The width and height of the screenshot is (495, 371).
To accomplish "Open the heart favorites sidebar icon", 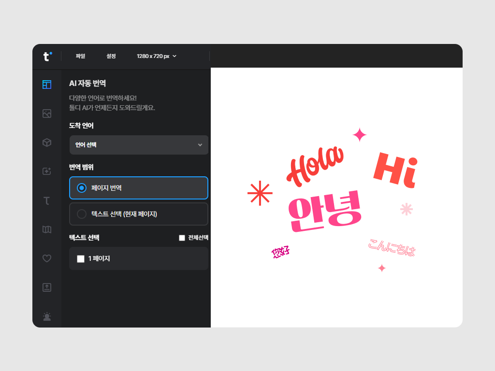I will coord(47,258).
